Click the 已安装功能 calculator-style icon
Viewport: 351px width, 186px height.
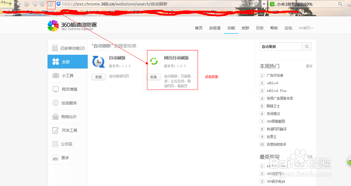pos(55,48)
